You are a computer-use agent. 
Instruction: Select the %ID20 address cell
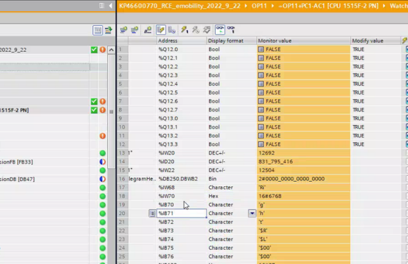pyautogui.click(x=182, y=161)
